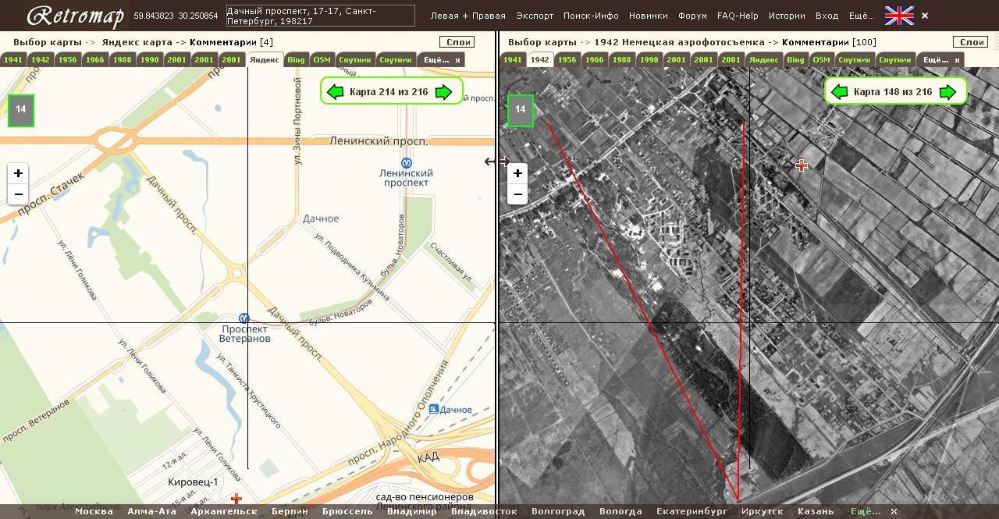Click the Retromap logo
The height and width of the screenshot is (519, 999).
pyautogui.click(x=75, y=16)
